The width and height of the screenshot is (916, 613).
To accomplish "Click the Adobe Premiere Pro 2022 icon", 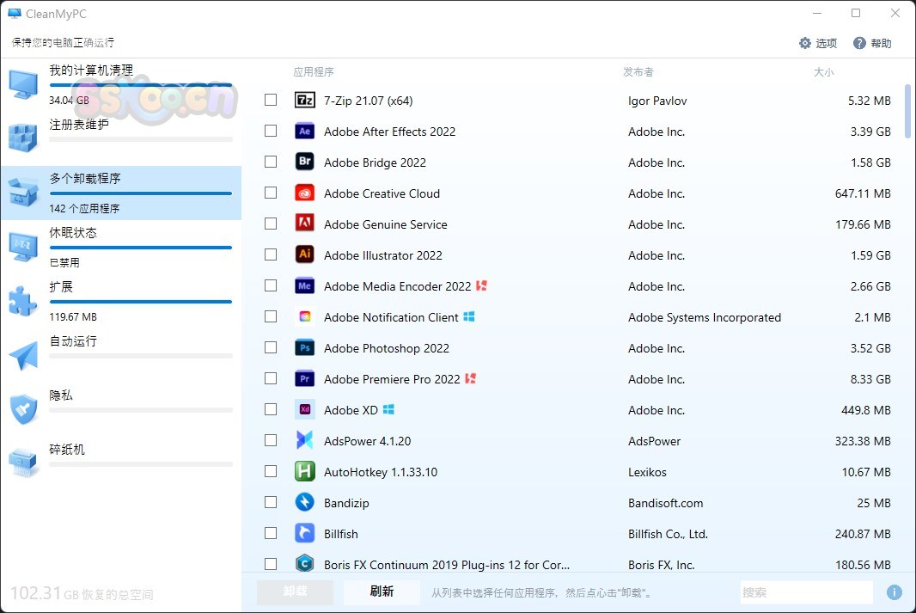I will pos(305,378).
